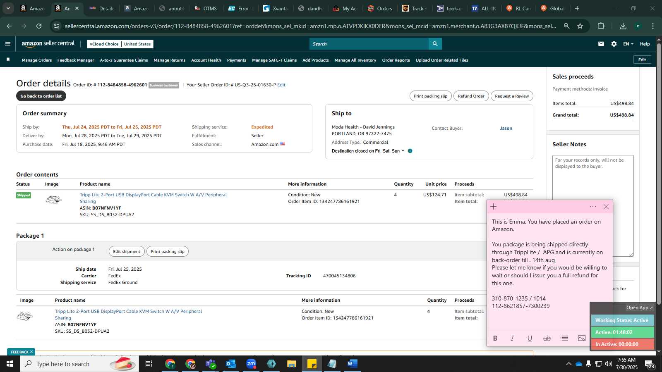Open Help link in header
The height and width of the screenshot is (372, 662).
[x=645, y=44]
